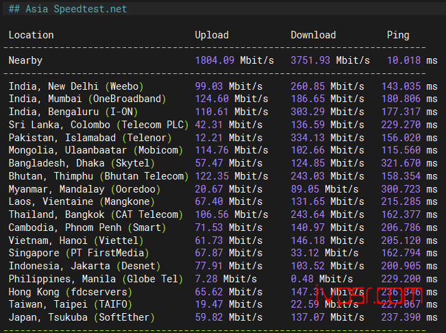Select ping value 177.317
Image resolution: width=446 pixels, height=333 pixels.
click(x=401, y=112)
